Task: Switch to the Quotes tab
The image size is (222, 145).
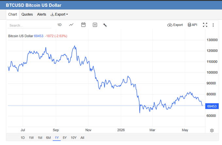Action: point(27,14)
